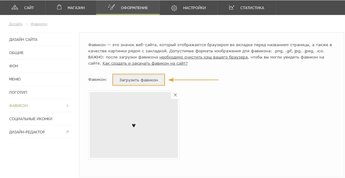Open the необходимо очистить кэш вашего браузера link

(204, 57)
